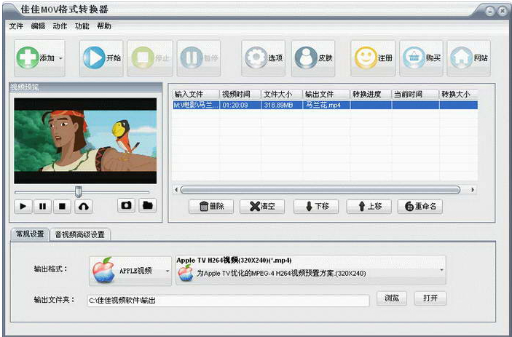The width and height of the screenshot is (512, 337).
Task: Click the 输出文件 column header
Action: point(326,95)
